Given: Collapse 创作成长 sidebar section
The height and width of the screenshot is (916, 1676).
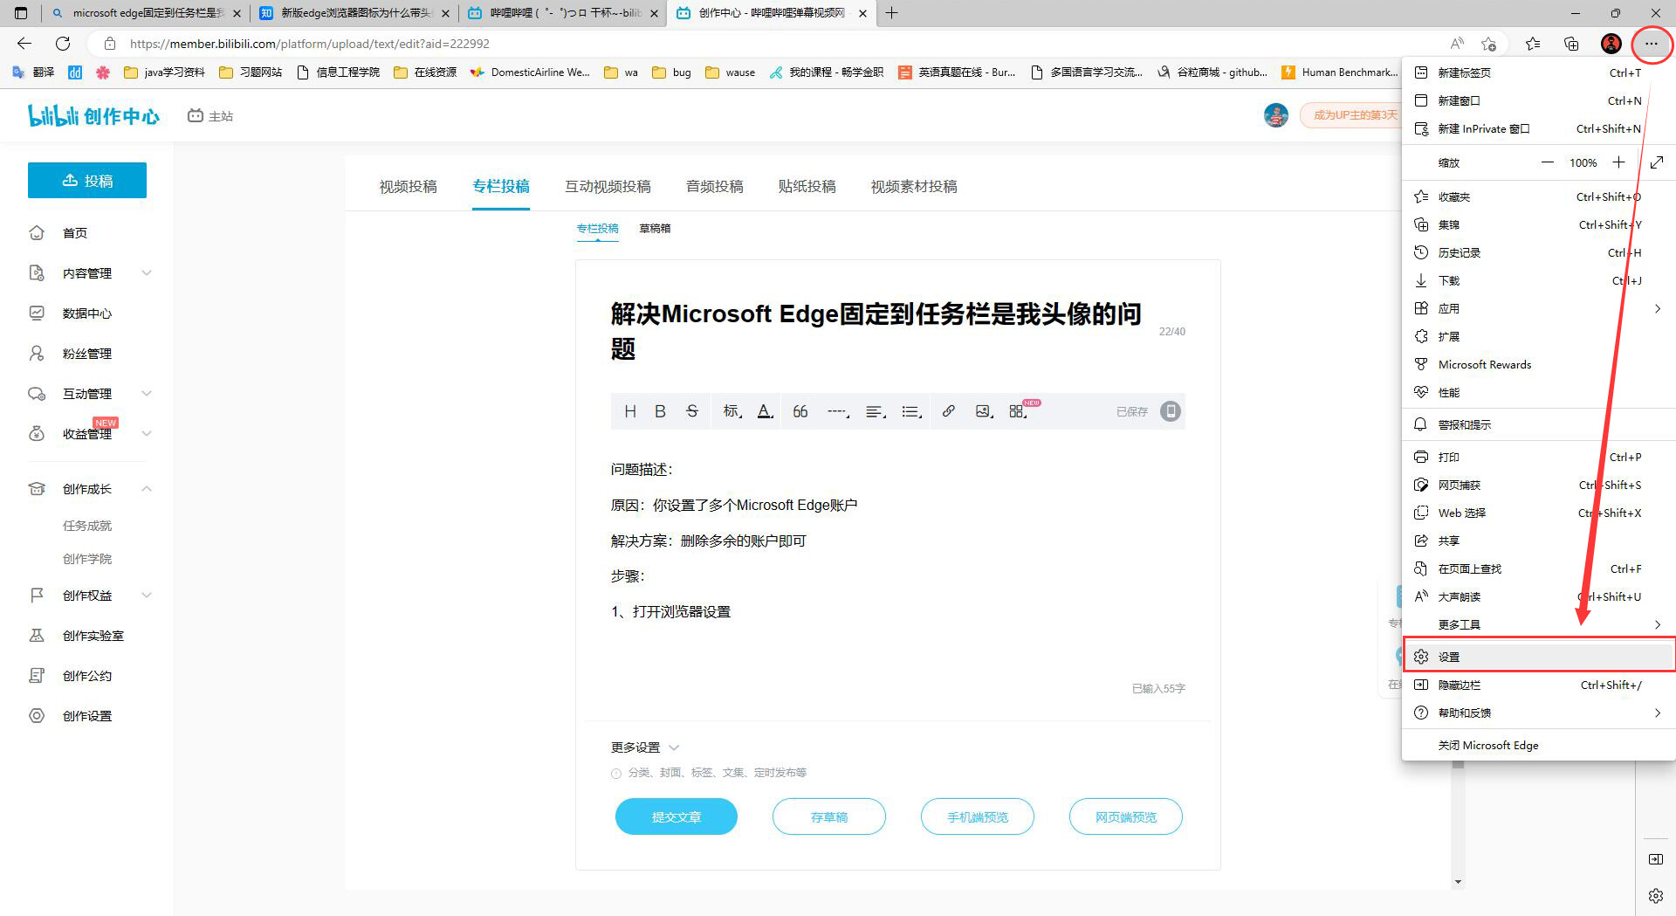Looking at the screenshot, I should click(x=87, y=489).
